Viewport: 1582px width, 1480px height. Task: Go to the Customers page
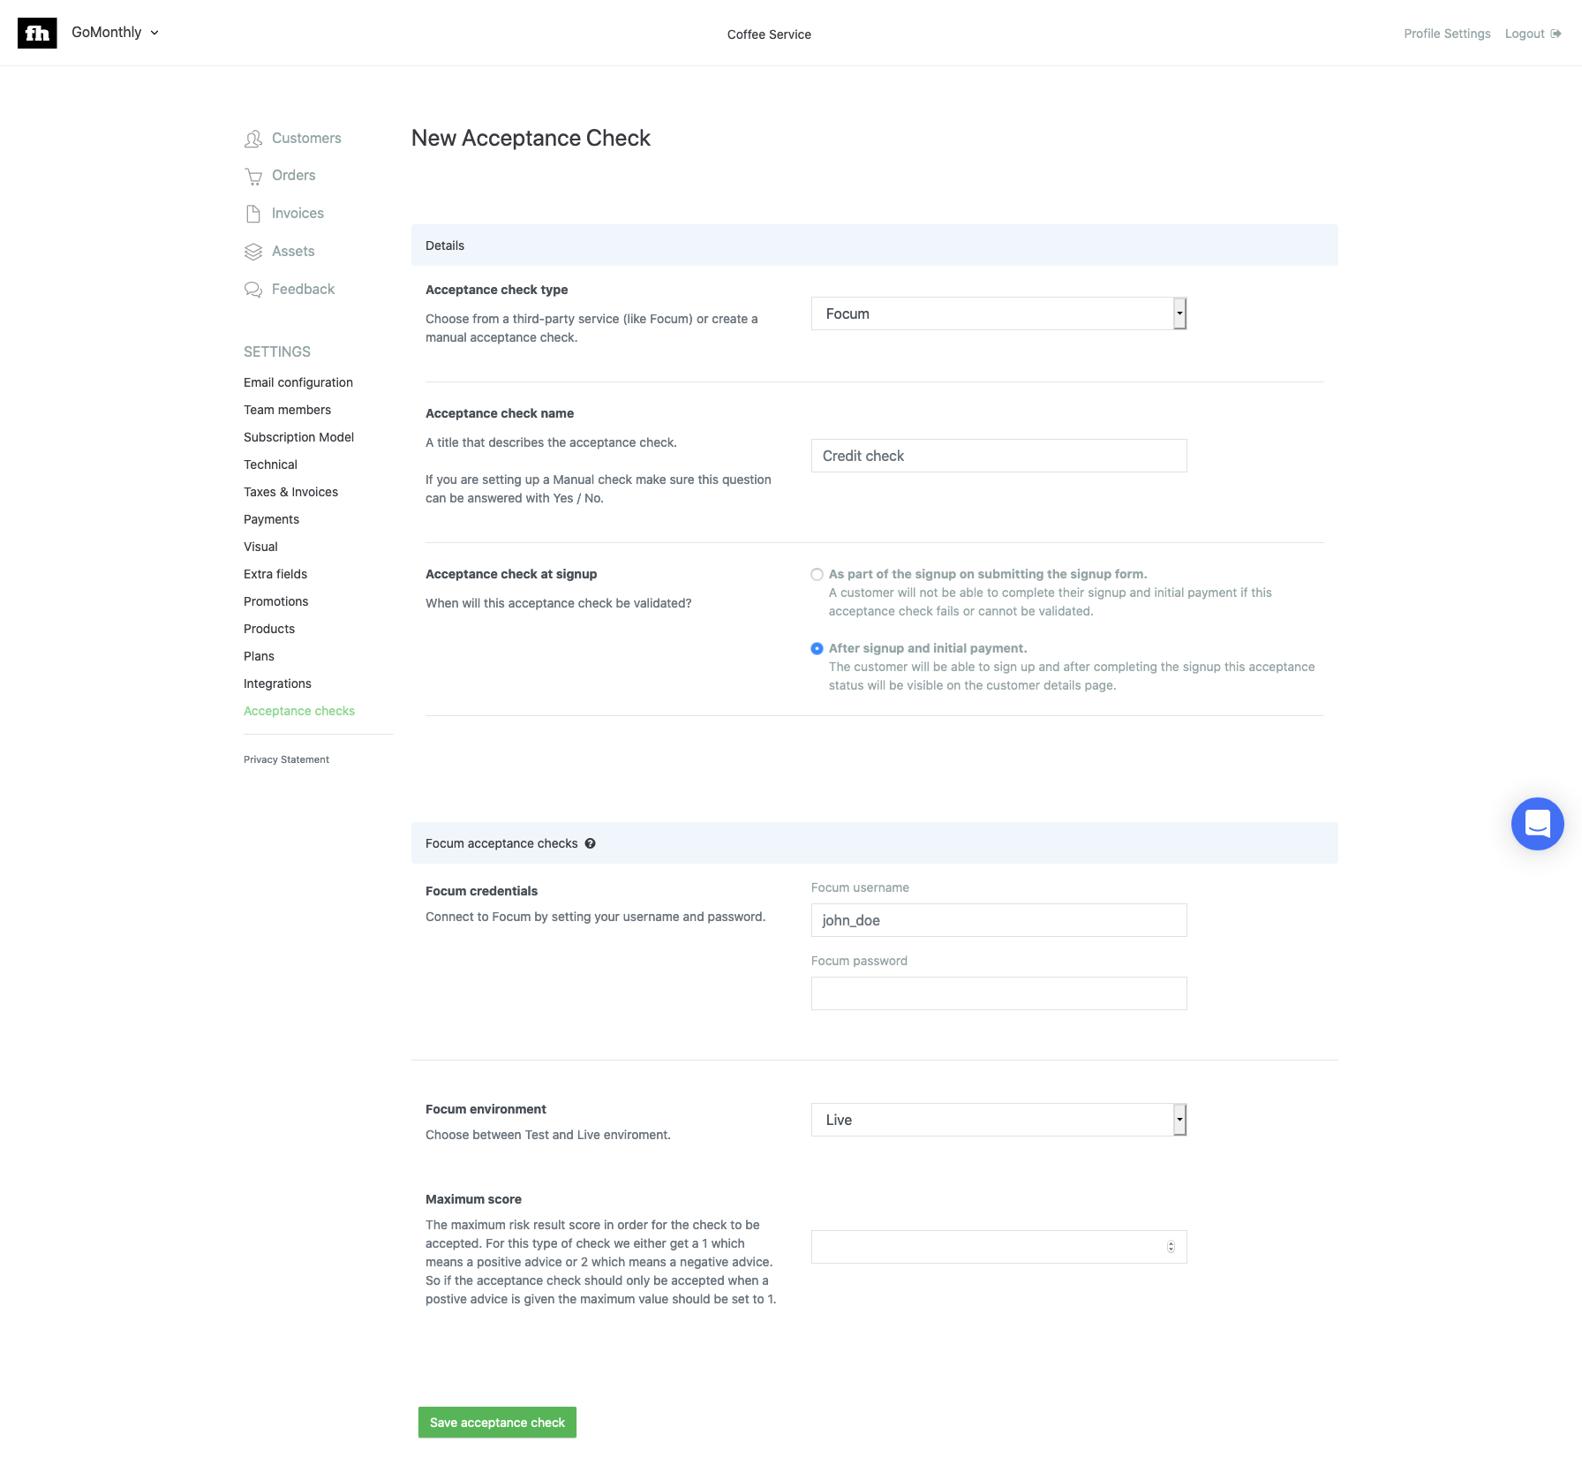tap(306, 138)
